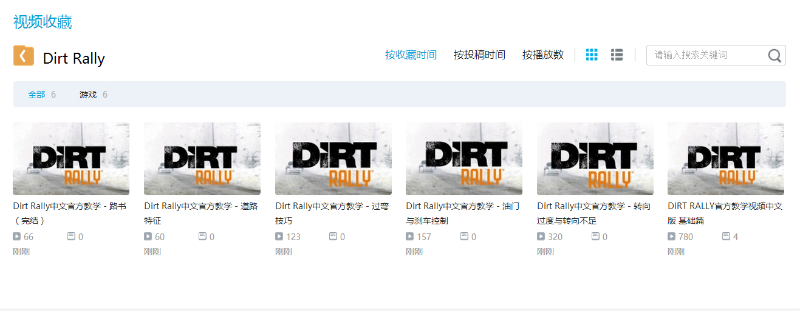The width and height of the screenshot is (800, 311).
Task: Click comment icon for 路书 video
Action: (x=71, y=236)
